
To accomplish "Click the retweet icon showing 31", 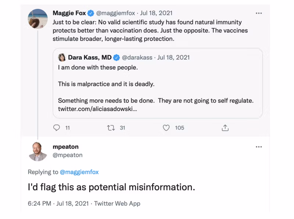I will pyautogui.click(x=111, y=128).
